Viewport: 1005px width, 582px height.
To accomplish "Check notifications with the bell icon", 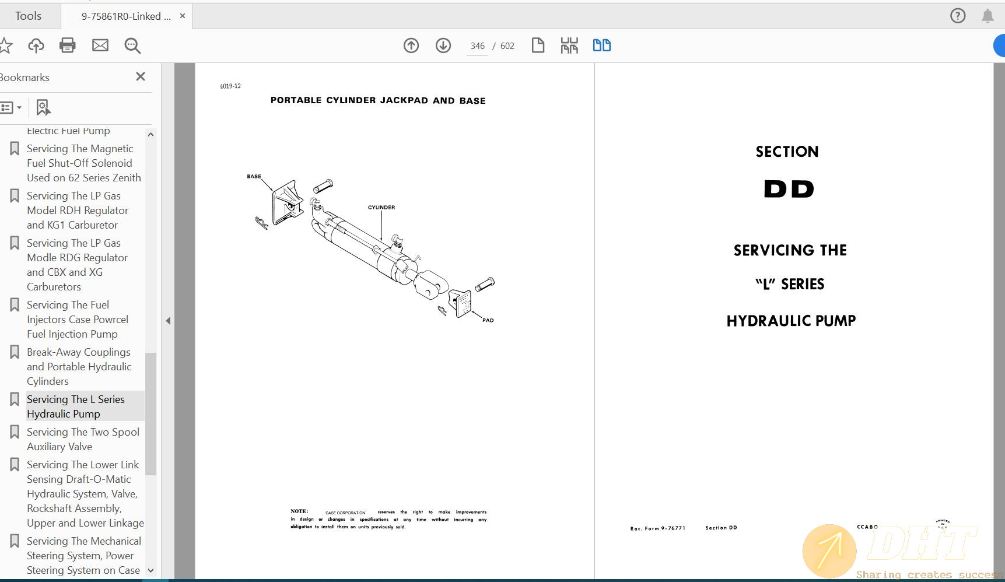I will (x=988, y=16).
